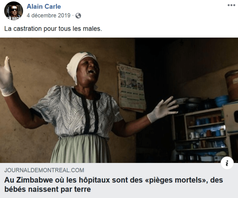The image size is (238, 198).
Task: Click the post text "La castration pour tous les males."
Action: (53, 29)
